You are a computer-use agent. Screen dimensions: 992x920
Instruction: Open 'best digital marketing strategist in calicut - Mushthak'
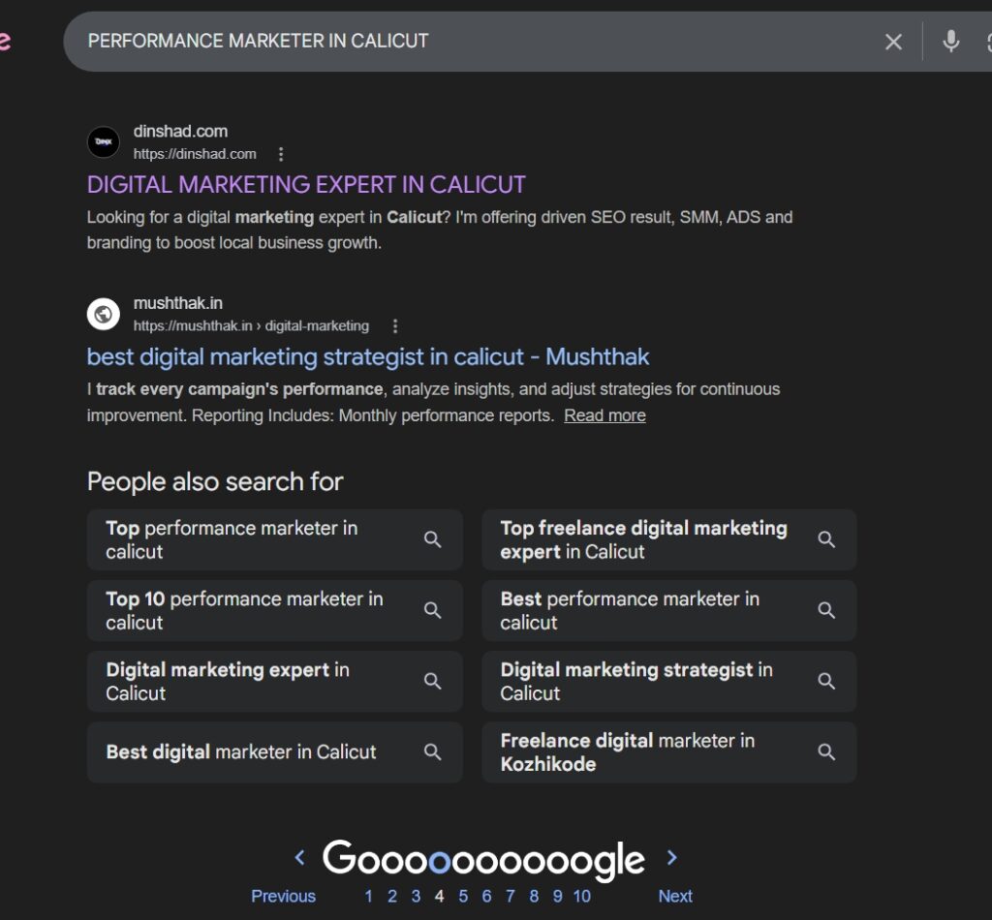[367, 356]
